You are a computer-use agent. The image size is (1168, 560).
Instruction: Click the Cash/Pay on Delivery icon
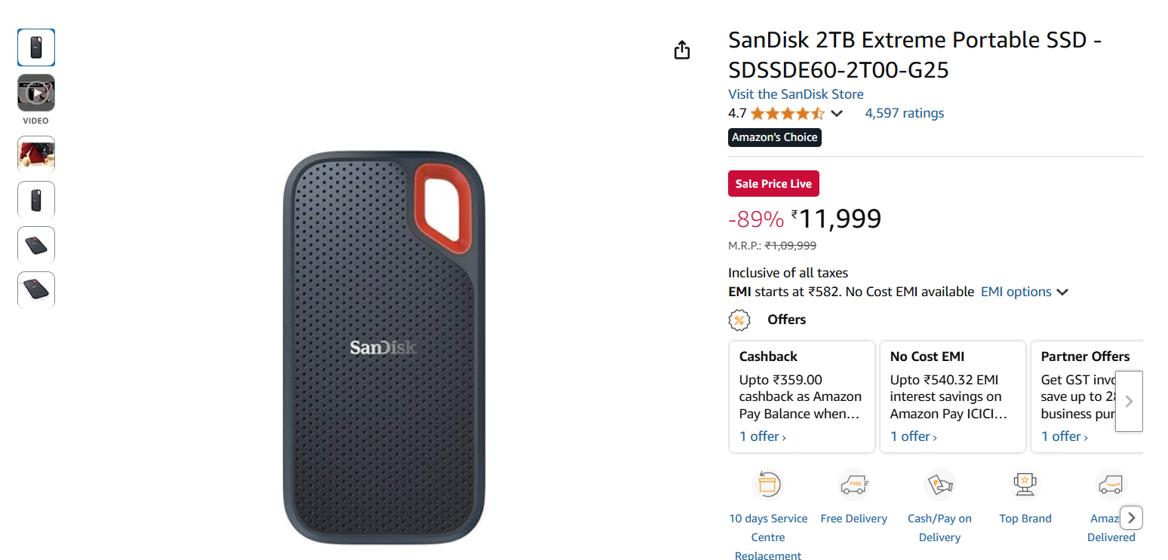click(x=939, y=484)
